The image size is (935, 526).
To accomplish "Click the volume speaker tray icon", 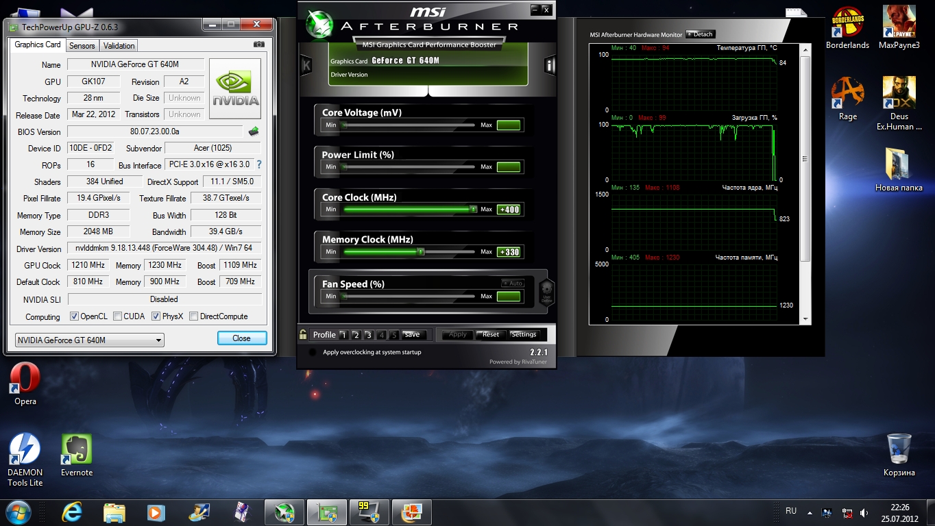I will pos(864,512).
